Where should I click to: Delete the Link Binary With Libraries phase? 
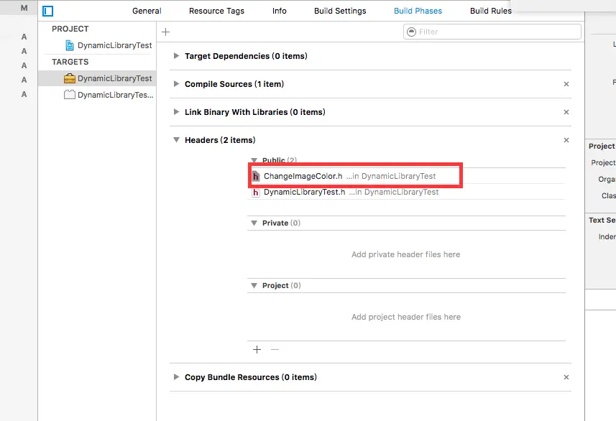[566, 112]
